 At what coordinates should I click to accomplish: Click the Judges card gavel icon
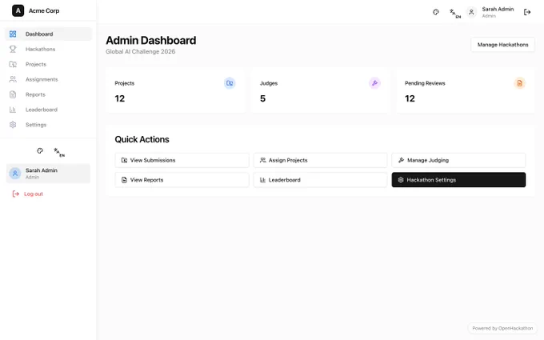pos(374,83)
